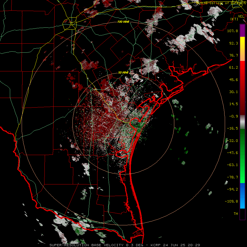Select the 30.1 legend value

[234, 92]
